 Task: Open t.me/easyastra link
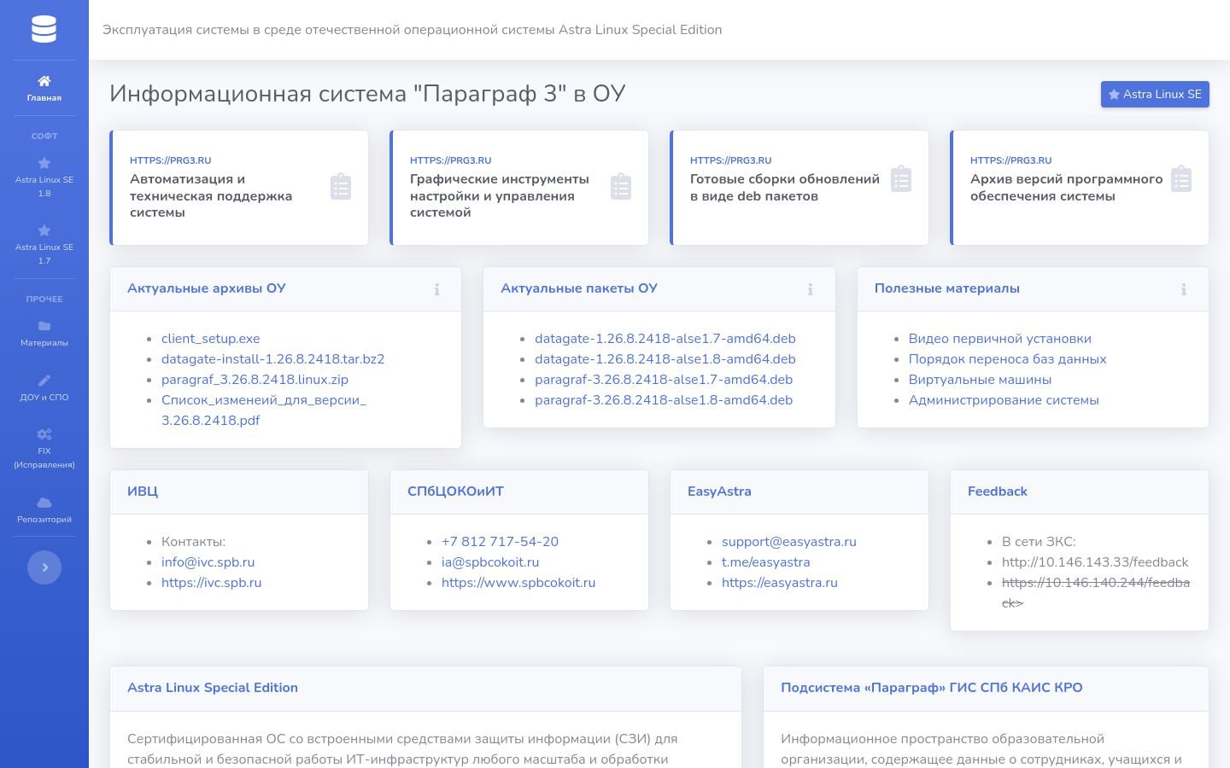(766, 562)
